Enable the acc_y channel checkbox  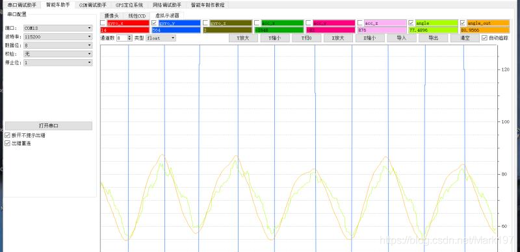(x=308, y=23)
